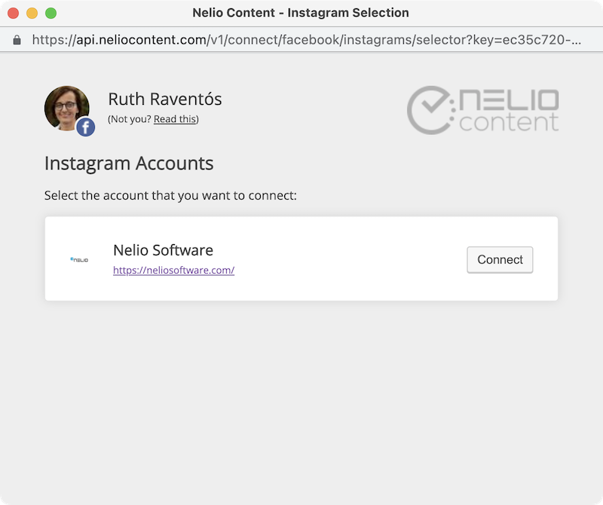Click the padlock icon in the address bar
This screenshot has width=603, height=505.
click(17, 40)
